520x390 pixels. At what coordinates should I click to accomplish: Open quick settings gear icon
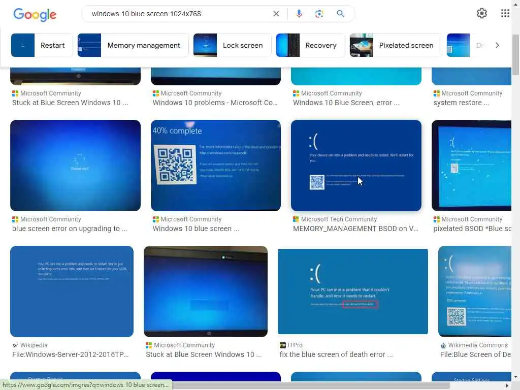481,13
